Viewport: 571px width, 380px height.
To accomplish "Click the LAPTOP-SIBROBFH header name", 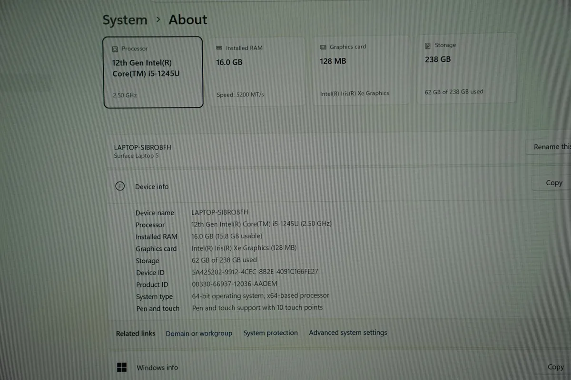I will pyautogui.click(x=142, y=147).
